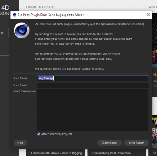This screenshot has width=157, height=156.
Task: Click the Attach Recovery Projects label text
Action: coord(57,134)
